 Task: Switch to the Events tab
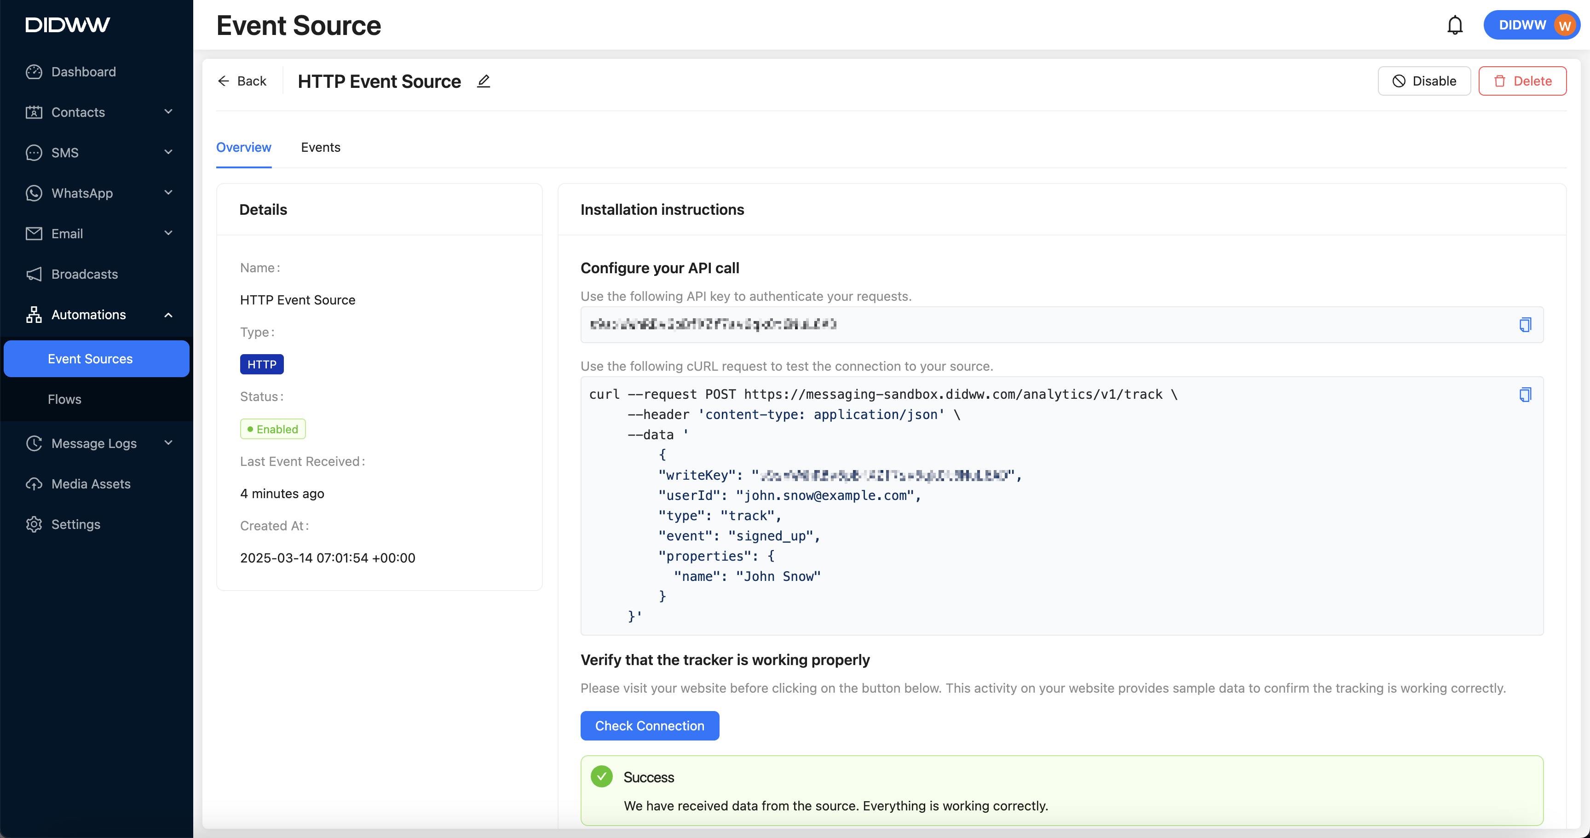[320, 147]
